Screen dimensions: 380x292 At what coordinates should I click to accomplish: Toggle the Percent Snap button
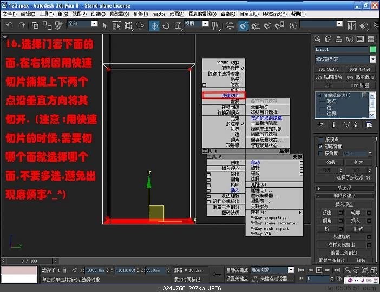pos(267,25)
